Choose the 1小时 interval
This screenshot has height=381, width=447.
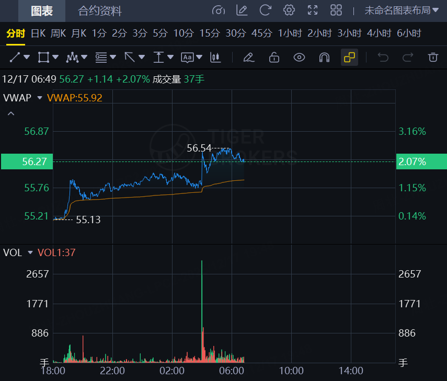point(290,33)
